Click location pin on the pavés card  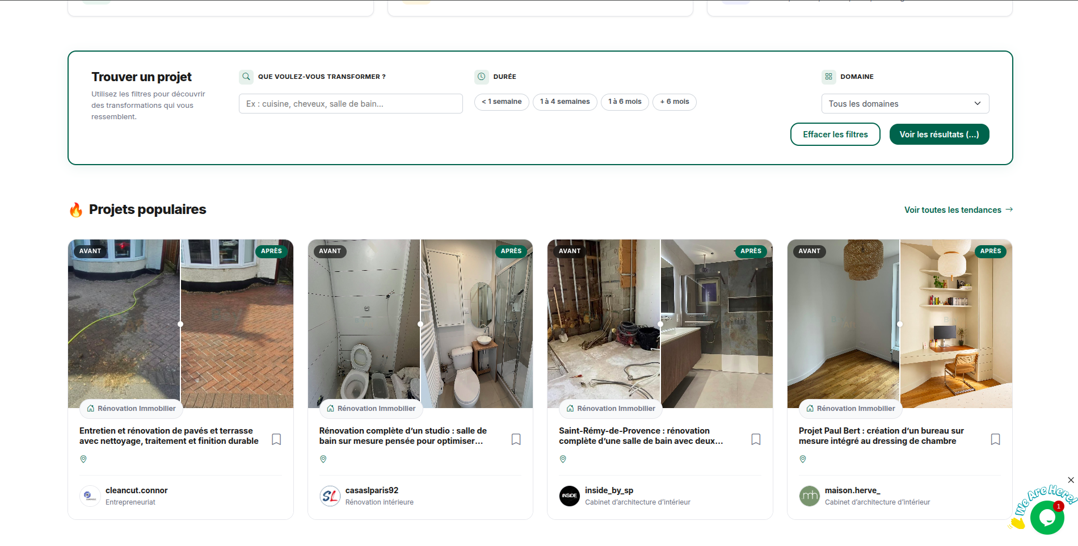click(x=83, y=459)
